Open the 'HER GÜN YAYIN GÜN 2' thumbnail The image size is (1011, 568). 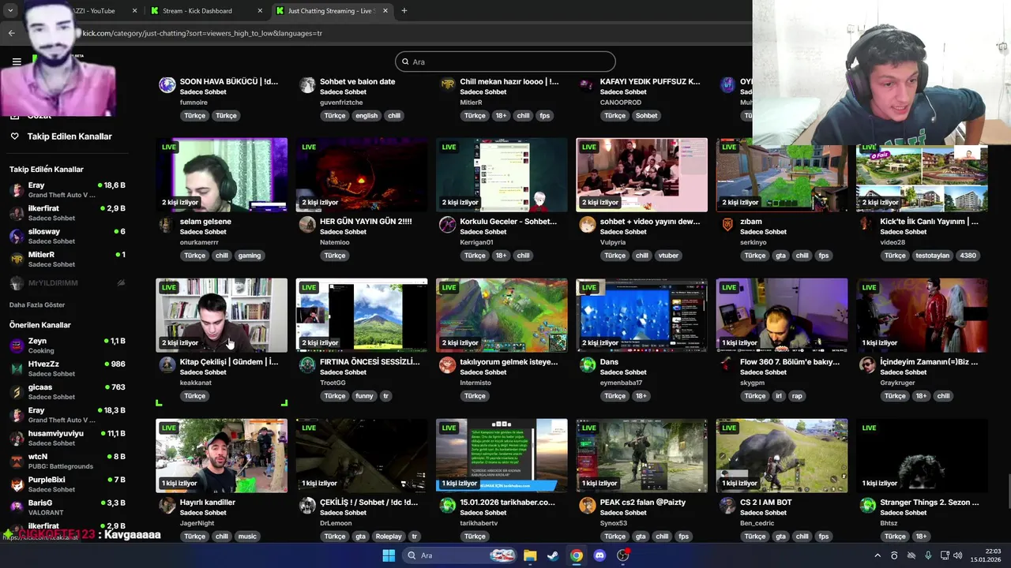[362, 174]
